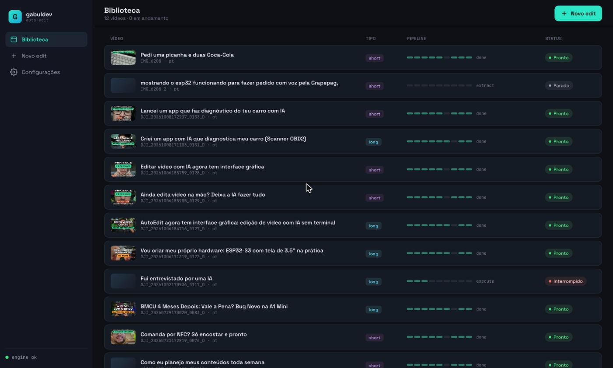Screen dimensions: 613x368
Task: Click the gabuldev G logo icon
Action: tap(15, 17)
